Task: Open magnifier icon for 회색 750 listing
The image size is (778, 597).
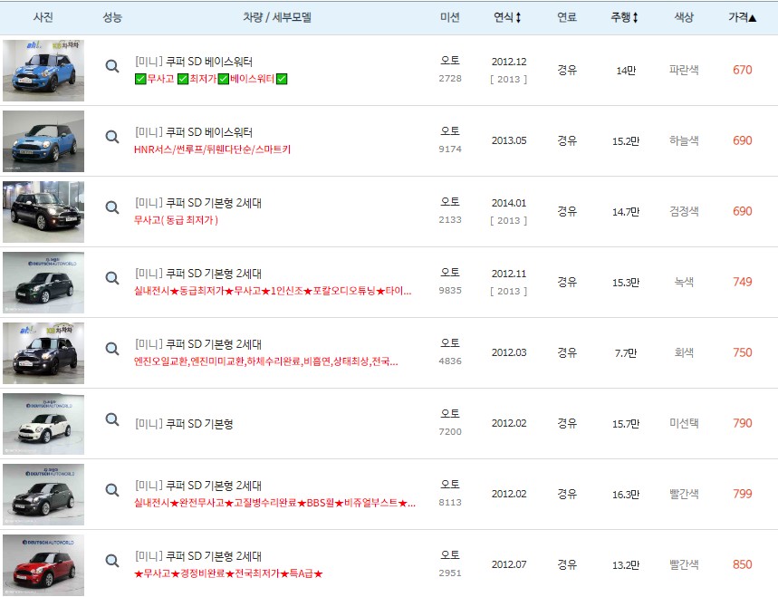Action: 112,349
